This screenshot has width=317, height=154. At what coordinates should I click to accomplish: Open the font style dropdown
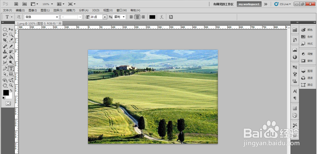coord(80,17)
